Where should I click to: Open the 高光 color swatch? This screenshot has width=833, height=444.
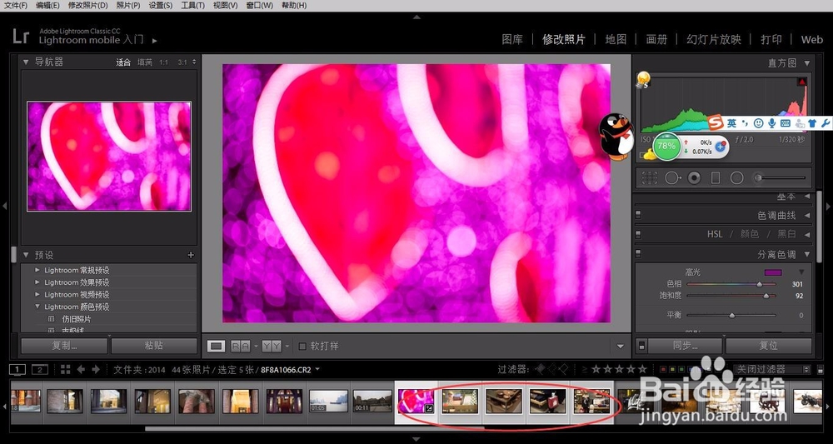[773, 272]
